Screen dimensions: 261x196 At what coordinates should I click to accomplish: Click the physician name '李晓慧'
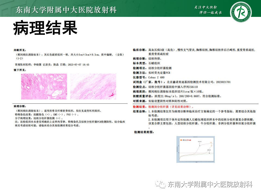point(38,65)
